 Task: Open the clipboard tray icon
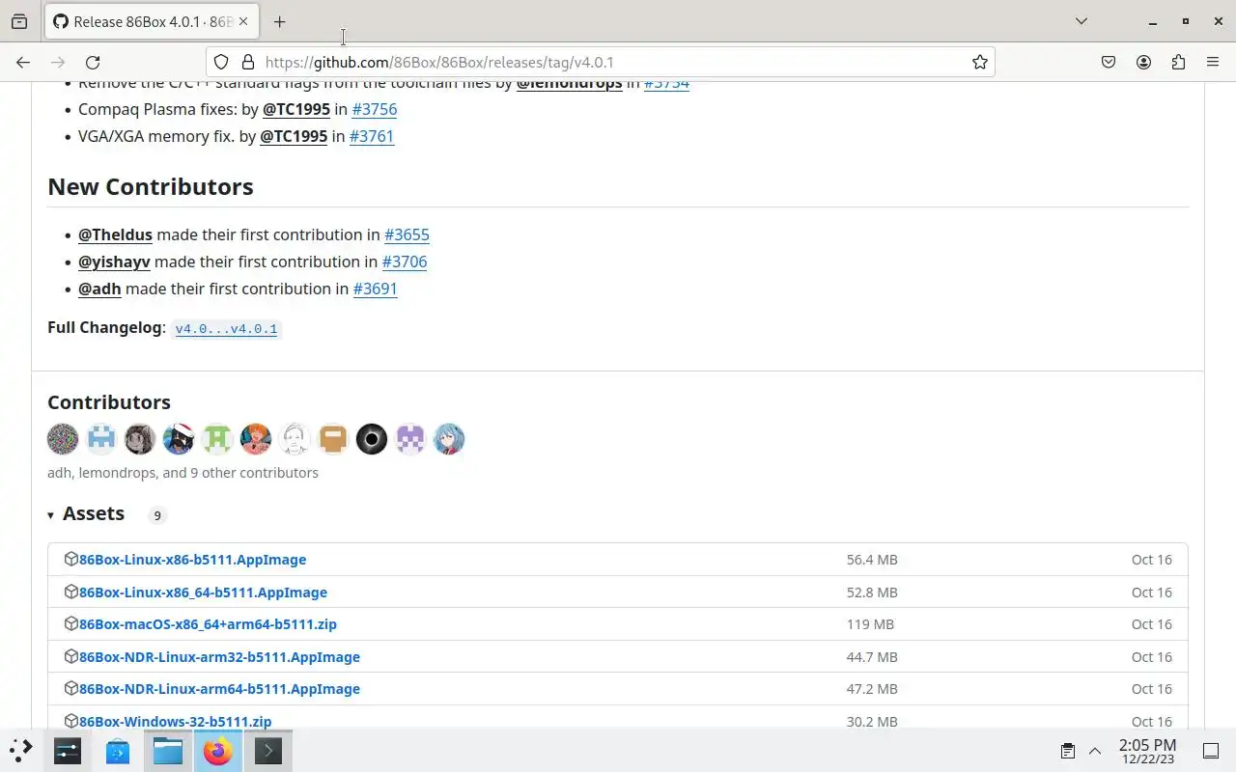(1068, 751)
